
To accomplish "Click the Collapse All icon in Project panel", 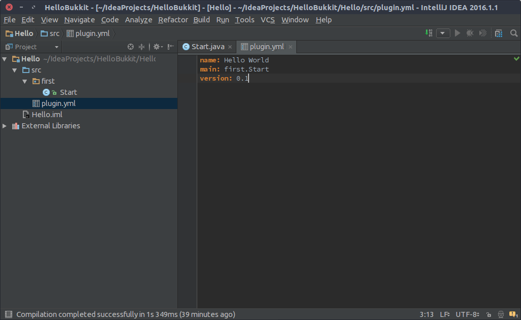I will click(x=142, y=47).
